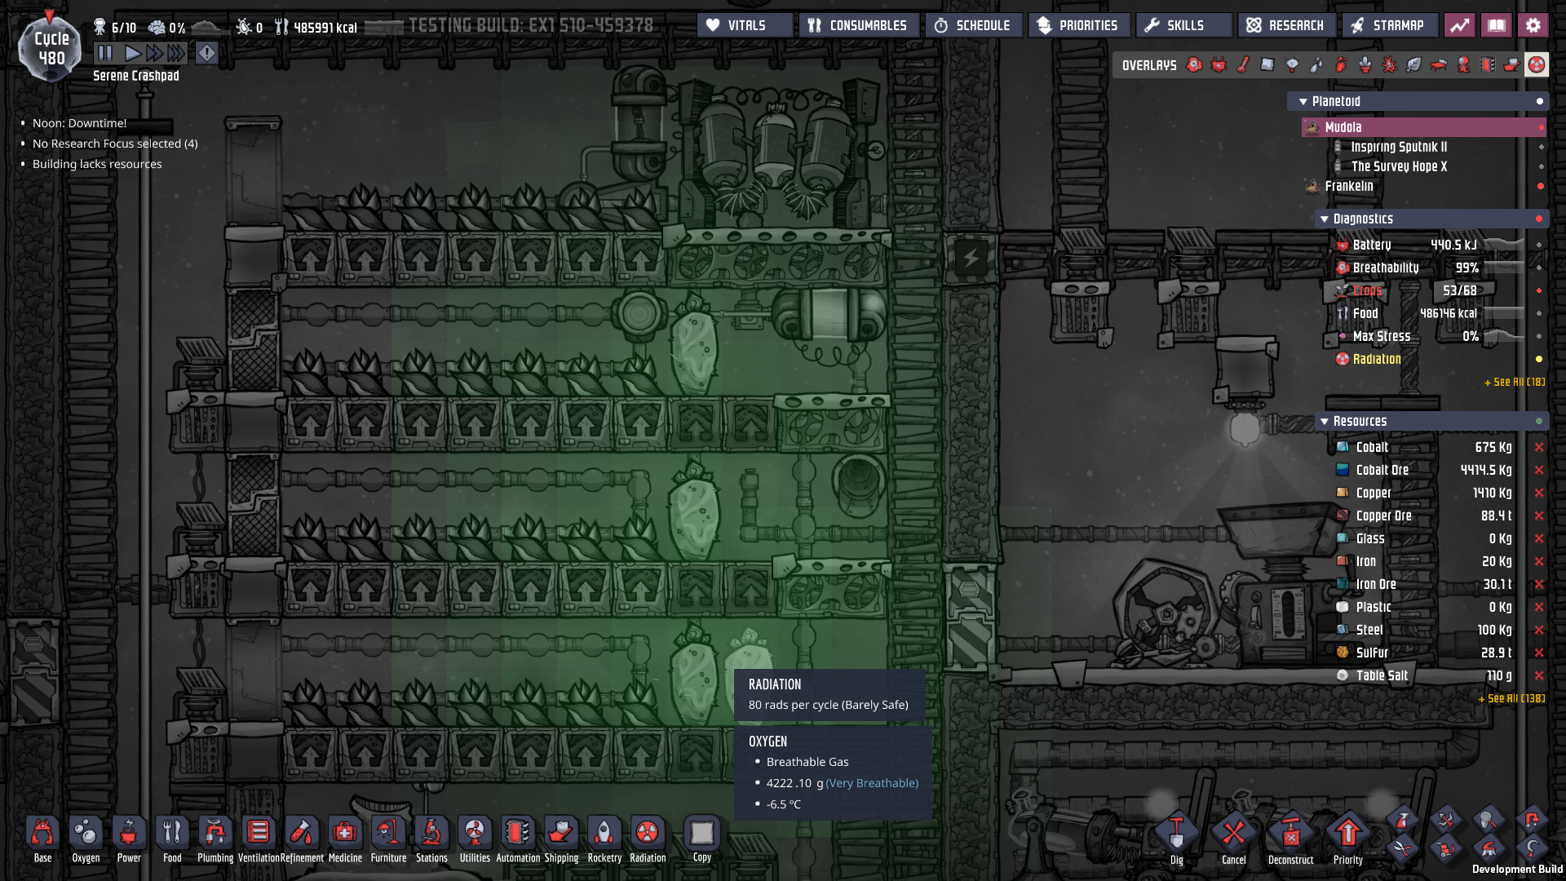Activate the Radiation overlay icon

(1537, 65)
